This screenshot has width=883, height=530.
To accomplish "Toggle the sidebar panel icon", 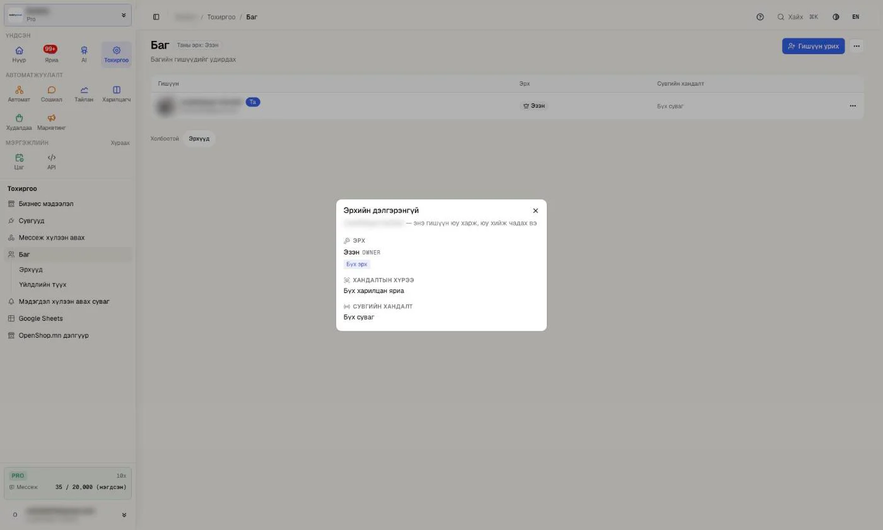I will coord(156,17).
